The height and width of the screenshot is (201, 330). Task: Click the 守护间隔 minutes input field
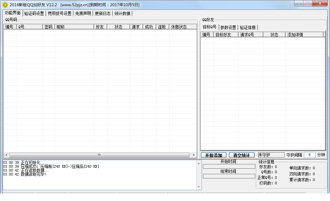point(310,155)
